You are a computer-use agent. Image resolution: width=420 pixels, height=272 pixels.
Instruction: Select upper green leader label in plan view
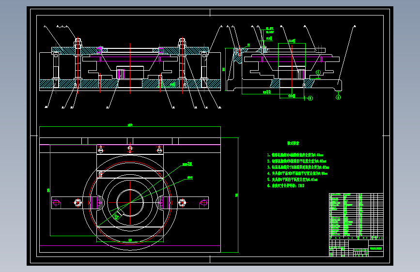pos(187,164)
